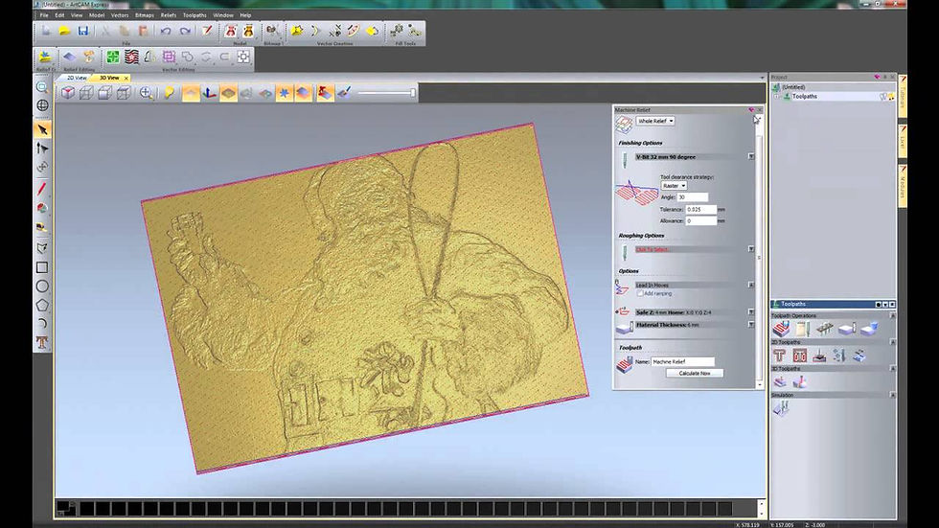Expand the Toolpaths tree node in Project
939x528 pixels.
pos(777,97)
